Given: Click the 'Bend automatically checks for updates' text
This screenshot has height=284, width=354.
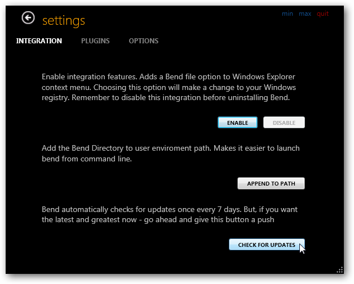Looking at the screenshot, I should tap(170, 214).
